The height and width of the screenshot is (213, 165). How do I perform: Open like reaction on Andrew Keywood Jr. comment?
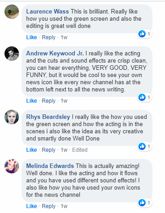pos(142,97)
